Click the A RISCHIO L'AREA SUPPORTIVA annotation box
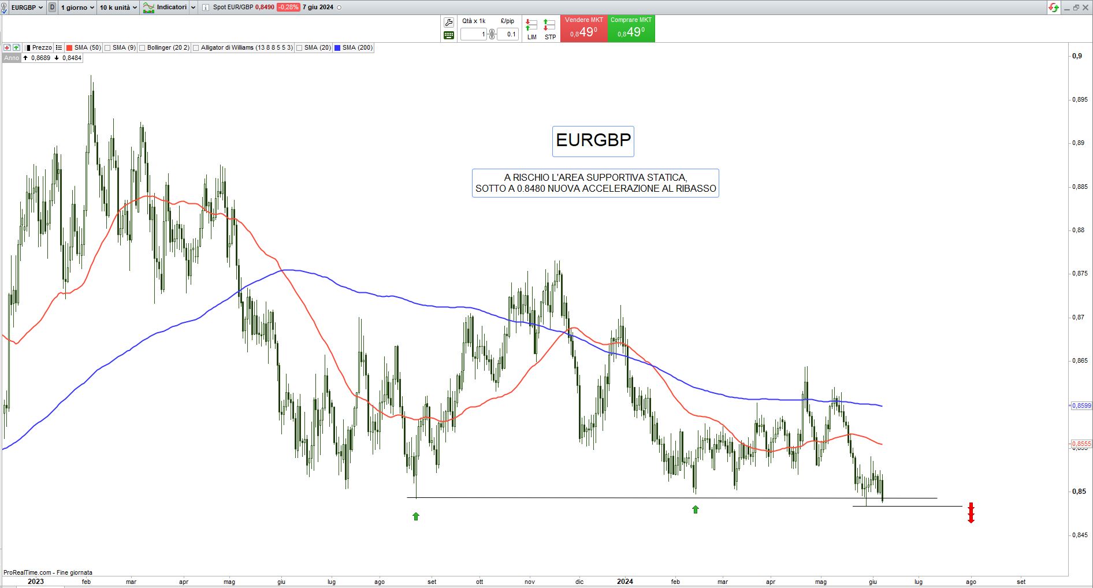Screen dimensions: 1093x588 tap(596, 183)
